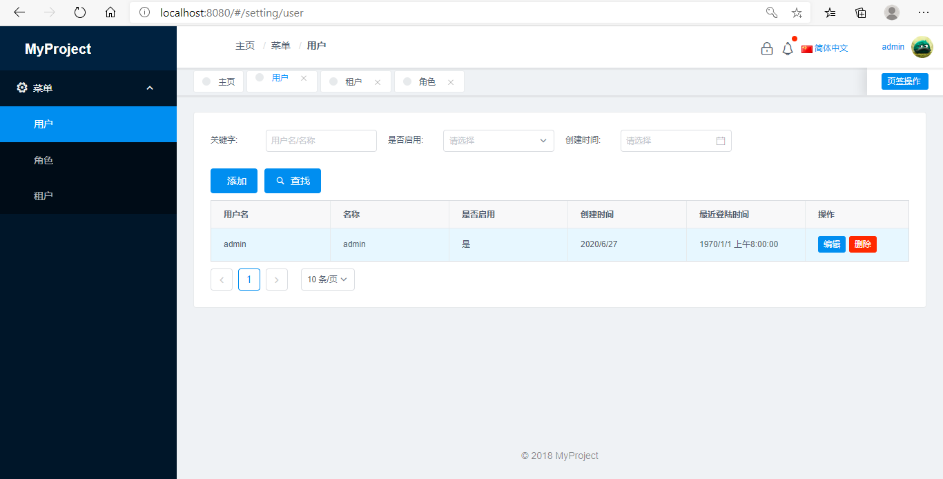The width and height of the screenshot is (943, 479).
Task: Open calendar icon in 创建时间 field
Action: tap(721, 141)
